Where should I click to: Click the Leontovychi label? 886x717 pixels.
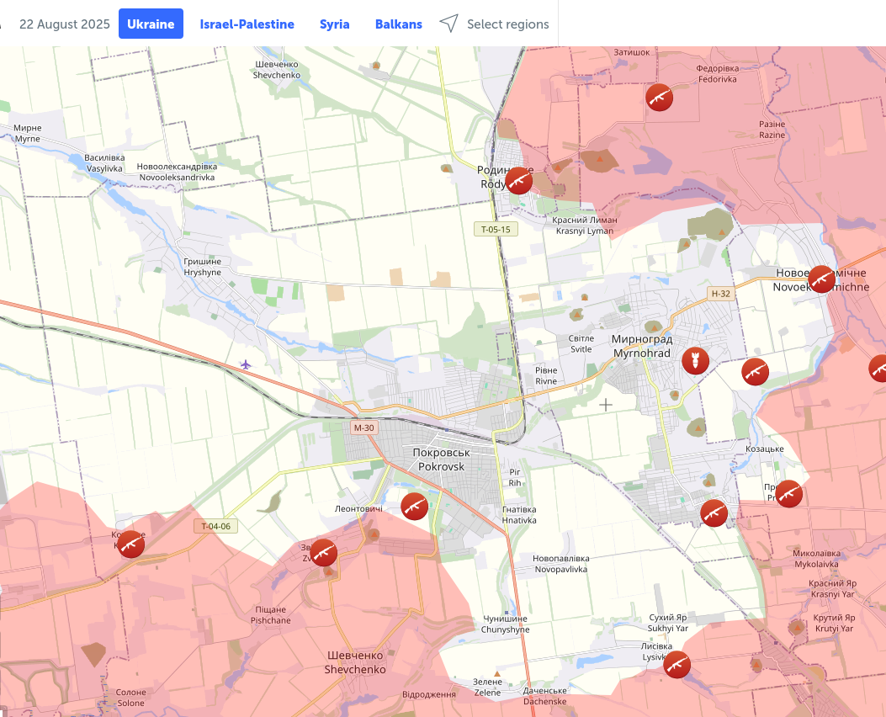click(x=358, y=508)
